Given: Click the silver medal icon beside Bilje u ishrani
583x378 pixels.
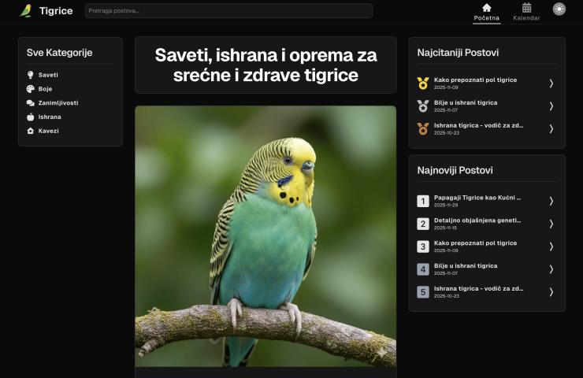Looking at the screenshot, I should pos(423,106).
